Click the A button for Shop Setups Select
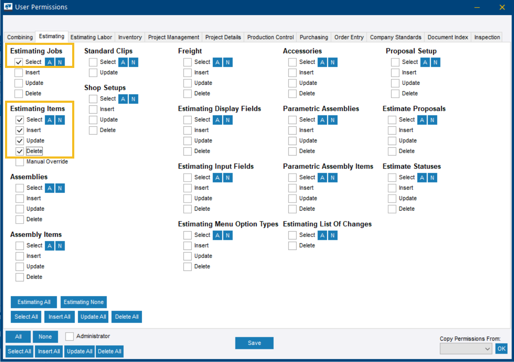This screenshot has height=362, width=514. click(x=123, y=99)
